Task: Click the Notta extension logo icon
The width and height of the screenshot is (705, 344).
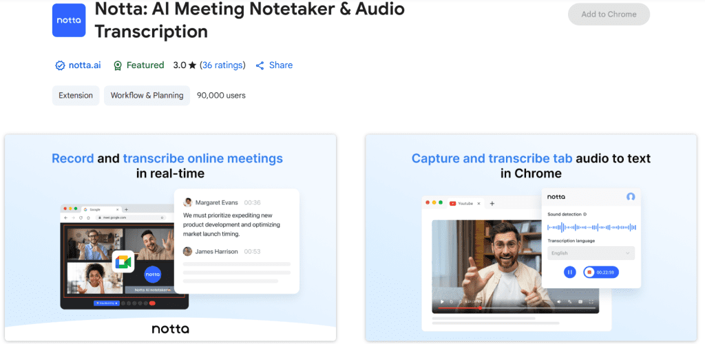Action: point(69,20)
